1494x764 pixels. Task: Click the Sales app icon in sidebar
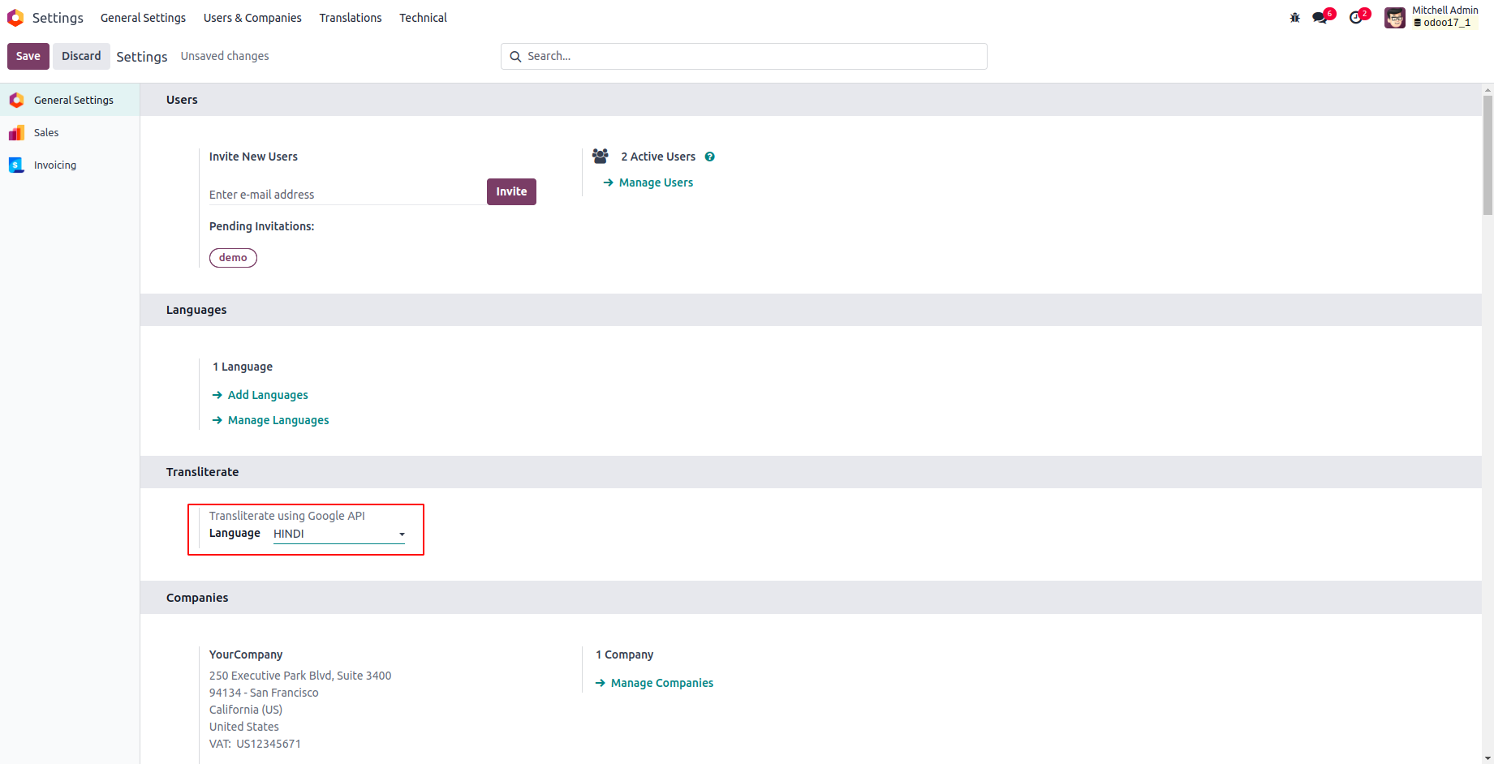point(16,133)
